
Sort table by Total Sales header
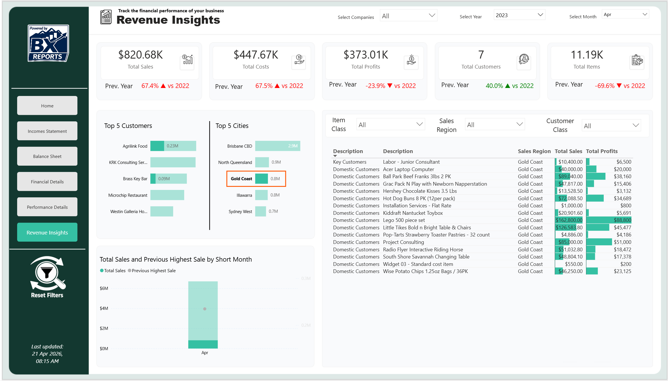tap(568, 151)
